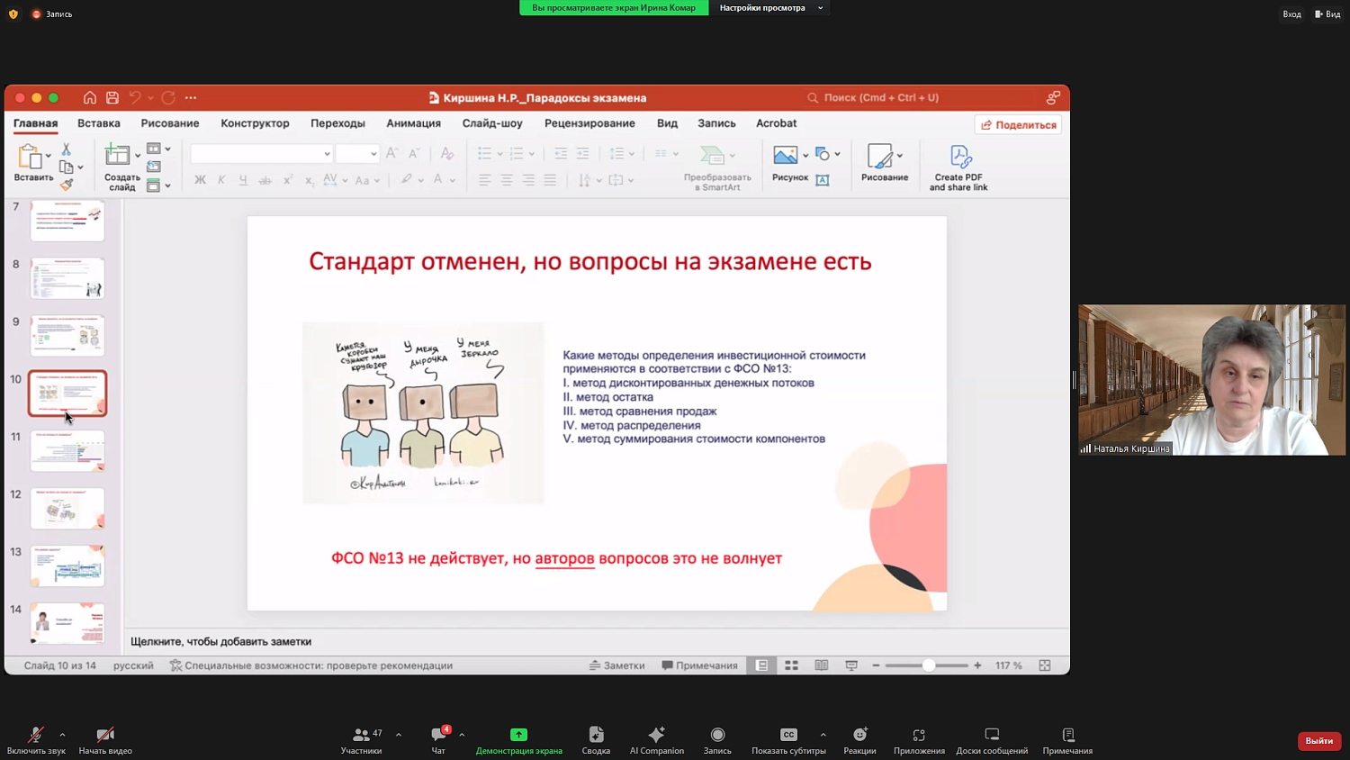Click the underline icon
This screenshot has height=760, width=1350.
[x=241, y=179]
